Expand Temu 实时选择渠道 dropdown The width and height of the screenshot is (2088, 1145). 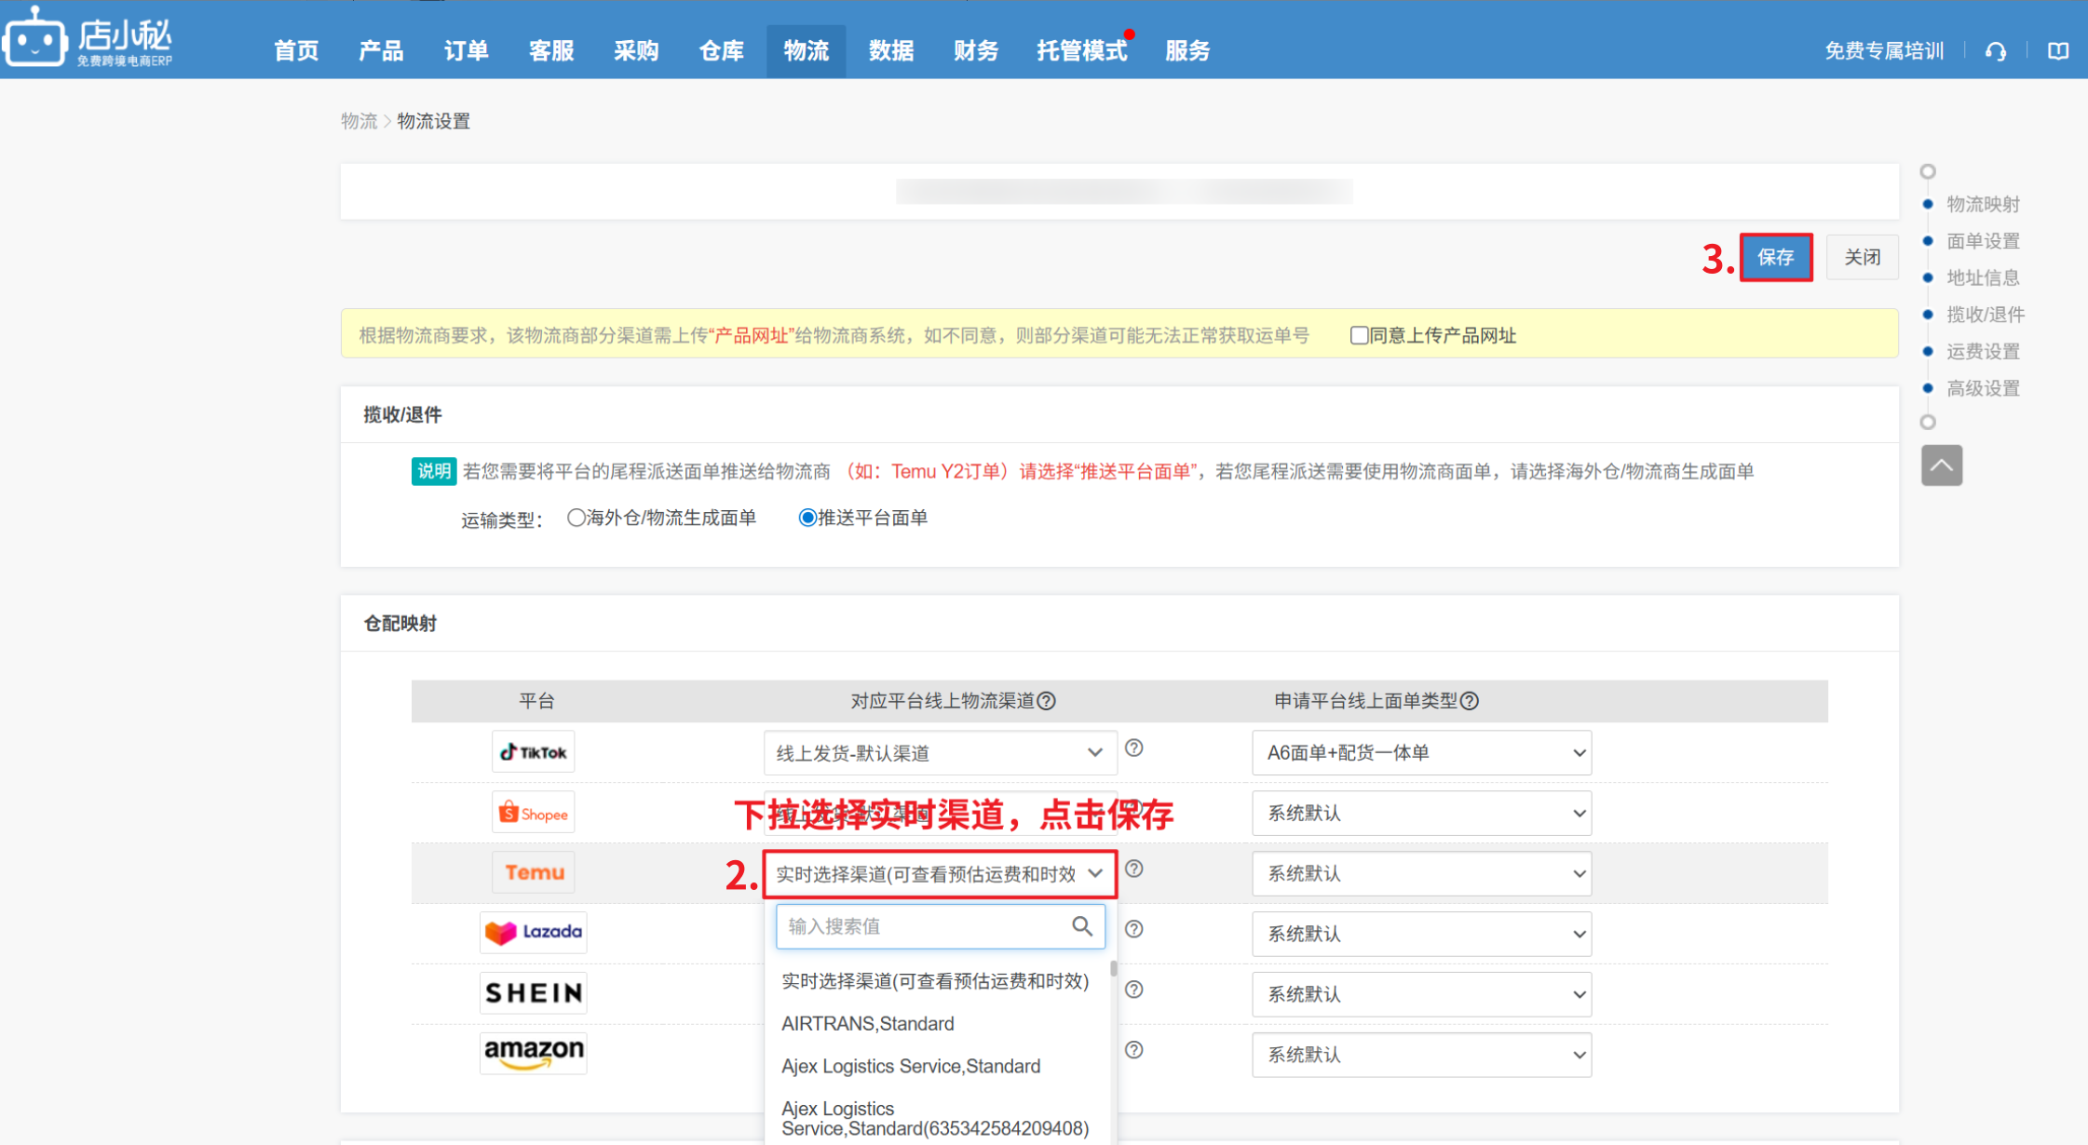coord(939,874)
